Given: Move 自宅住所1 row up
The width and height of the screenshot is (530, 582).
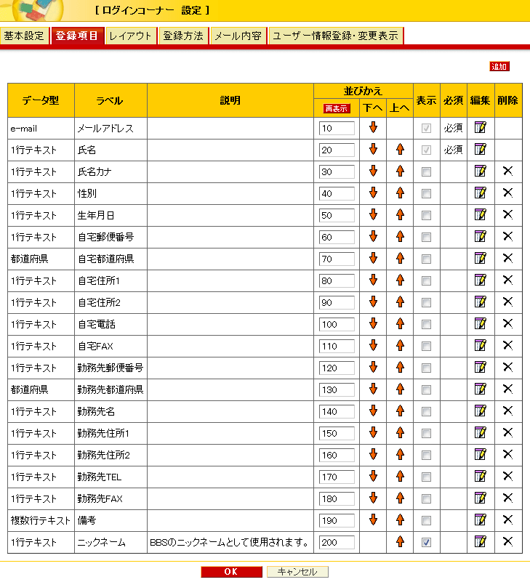Looking at the screenshot, I should (x=400, y=280).
